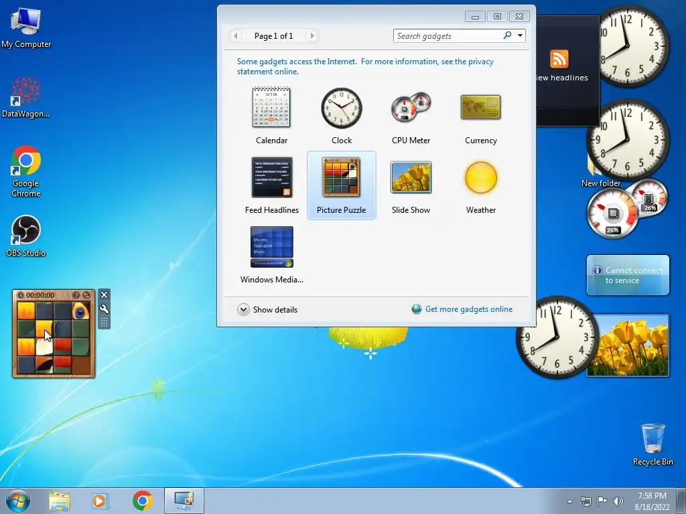Open Get more gadgets online link
This screenshot has width=686, height=514.
point(462,309)
